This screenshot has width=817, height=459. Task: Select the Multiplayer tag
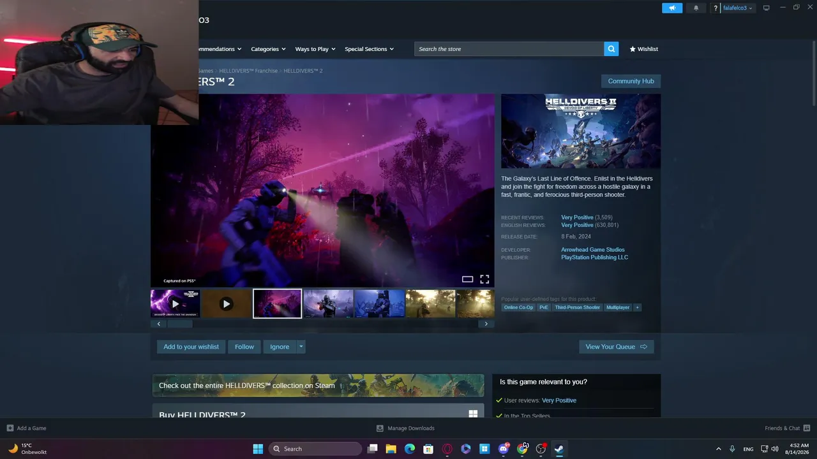[618, 307]
